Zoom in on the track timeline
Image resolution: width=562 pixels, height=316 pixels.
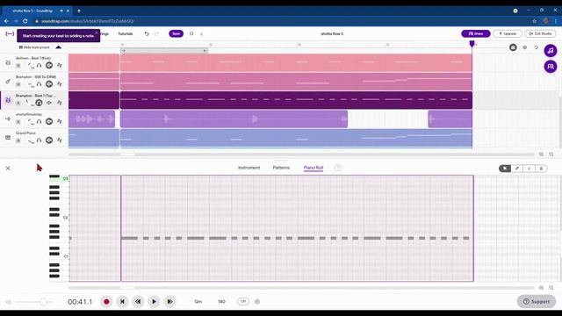pyautogui.click(x=541, y=154)
